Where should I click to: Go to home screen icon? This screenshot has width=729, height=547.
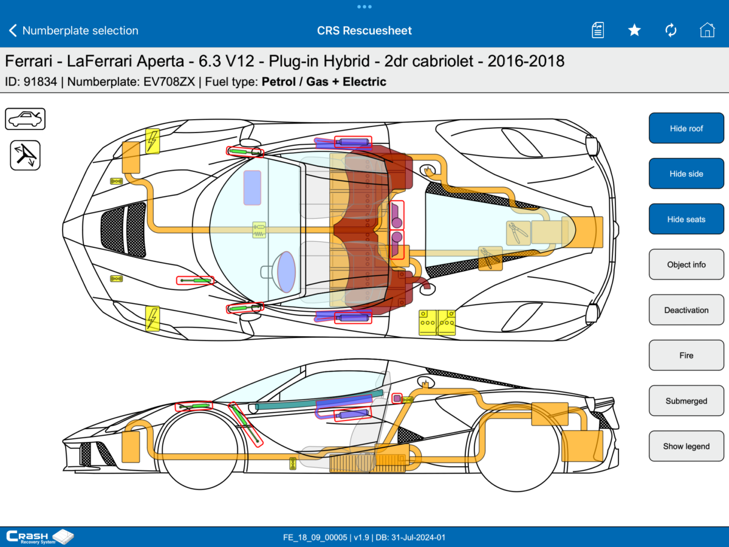(x=707, y=30)
